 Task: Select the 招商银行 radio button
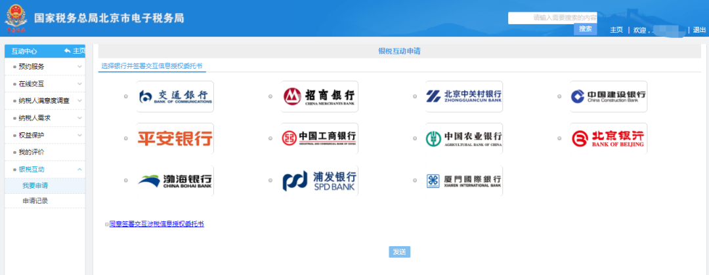pyautogui.click(x=270, y=96)
